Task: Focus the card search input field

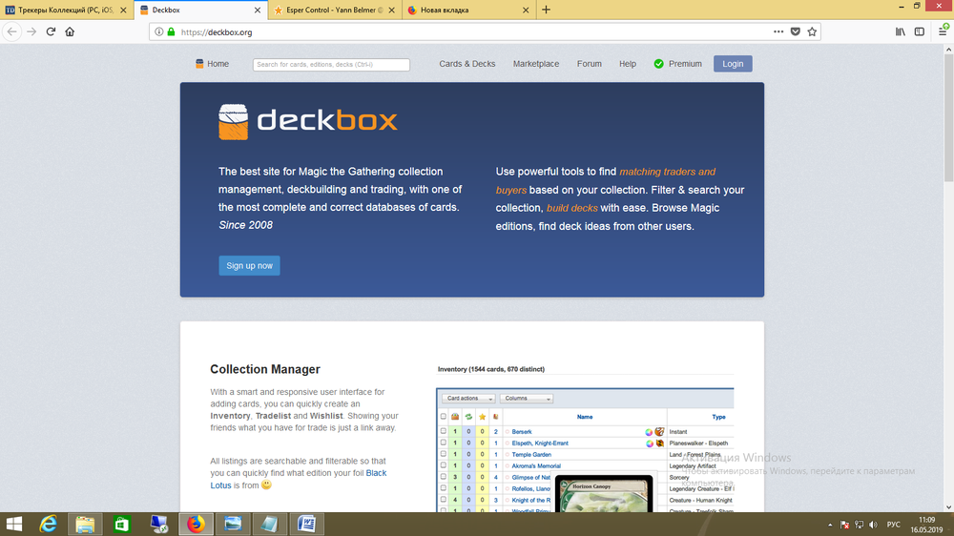Action: pos(332,65)
